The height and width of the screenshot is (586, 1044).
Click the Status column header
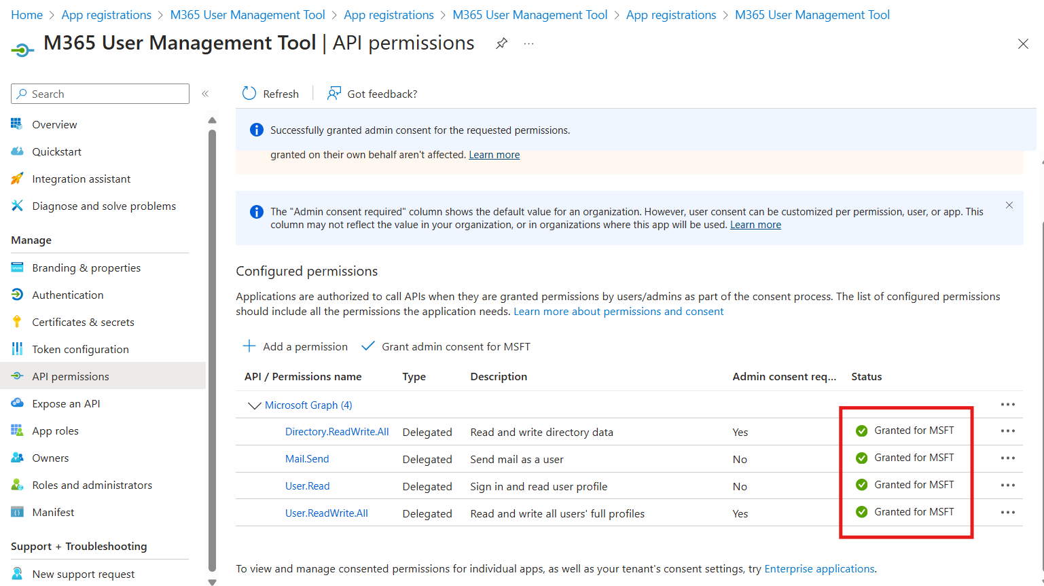pos(867,376)
